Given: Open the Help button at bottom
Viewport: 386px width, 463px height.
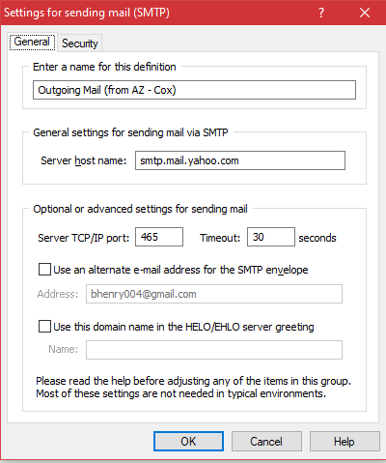Looking at the screenshot, I should (x=345, y=442).
